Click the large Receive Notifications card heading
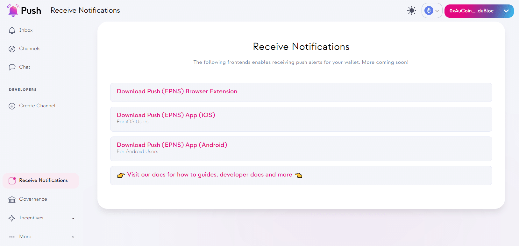Image resolution: width=519 pixels, height=246 pixels. 301,47
